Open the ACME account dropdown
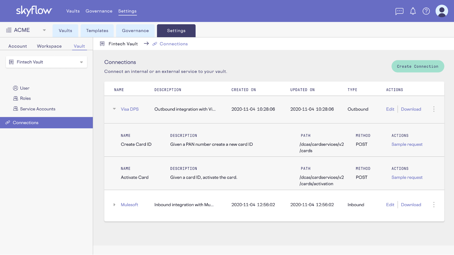 (44, 30)
